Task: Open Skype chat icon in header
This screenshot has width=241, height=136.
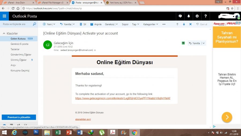Action: click(x=180, y=16)
